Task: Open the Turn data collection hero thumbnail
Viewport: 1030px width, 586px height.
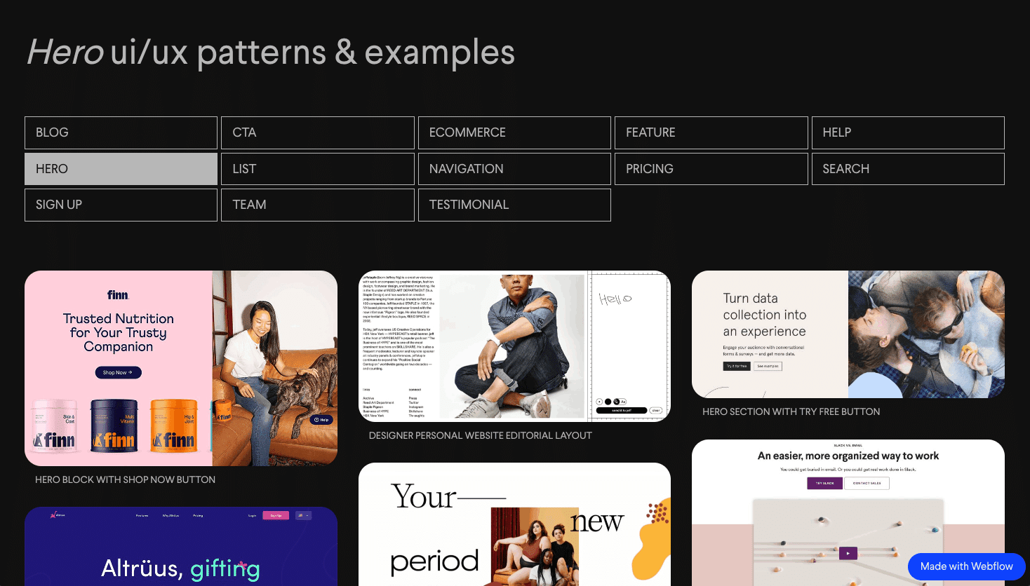Action: pos(848,334)
